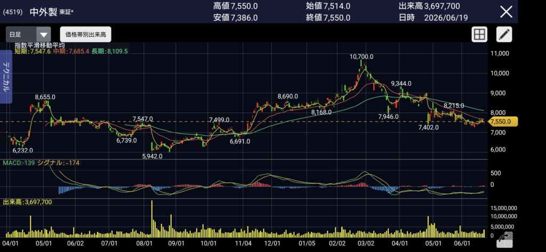The image size is (546, 252).
Task: Tap the 6,232.0 price label
Action: [x=22, y=150]
